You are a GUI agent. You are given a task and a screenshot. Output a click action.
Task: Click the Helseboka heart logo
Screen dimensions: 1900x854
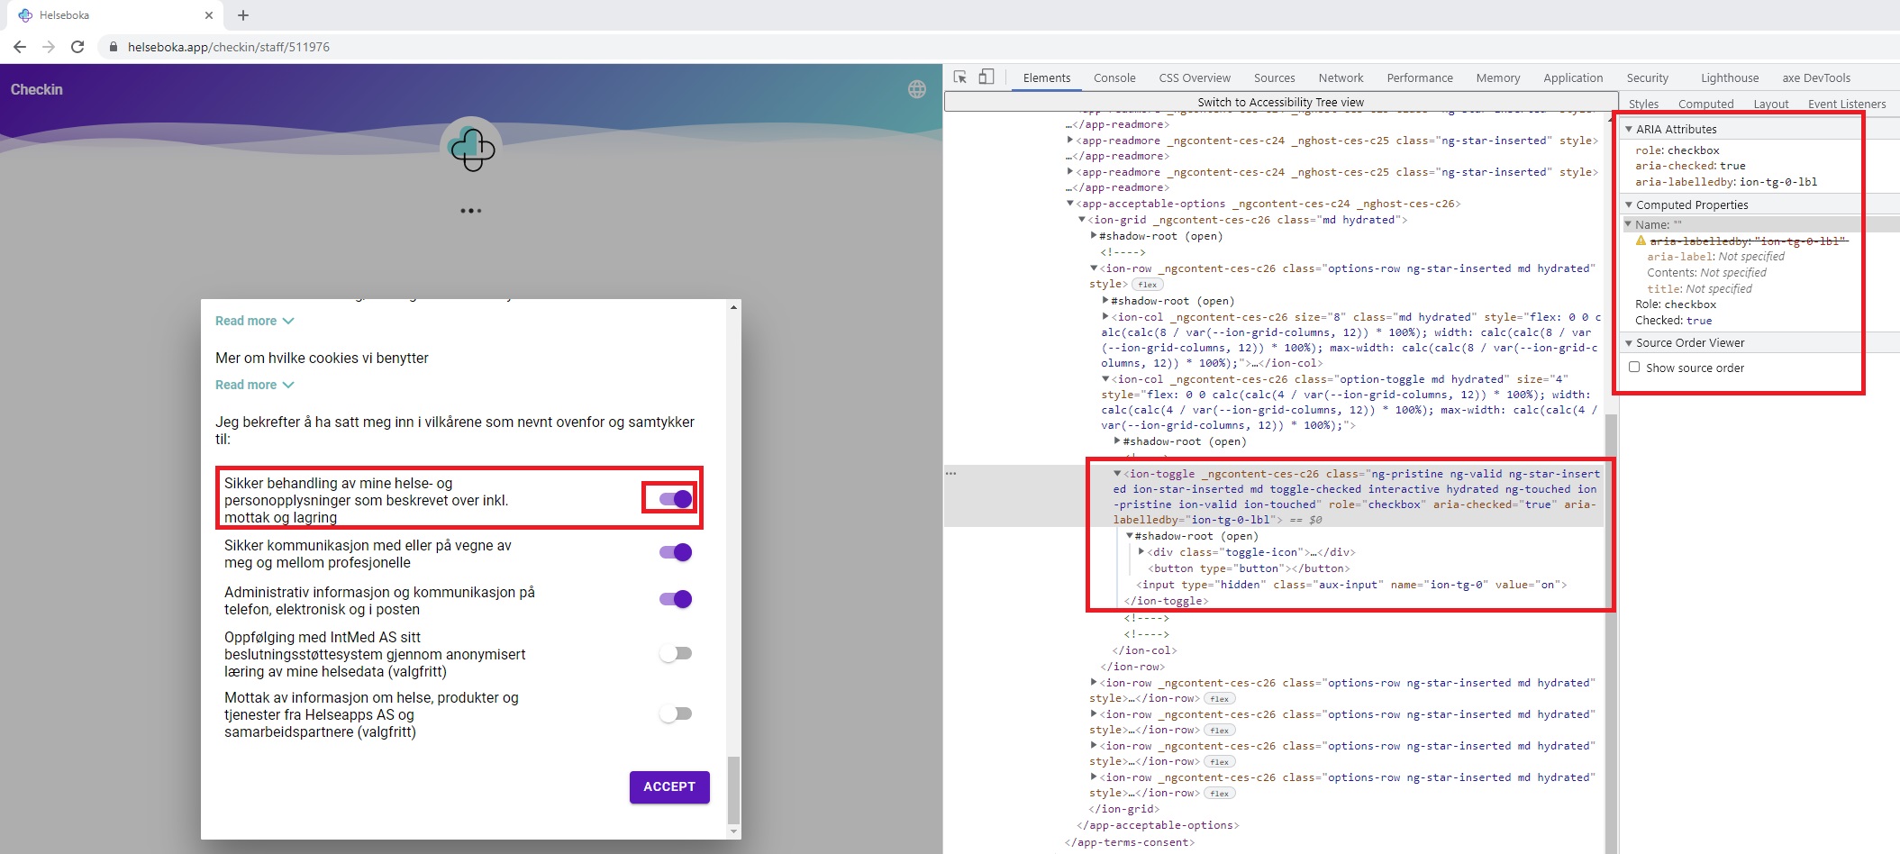(472, 149)
